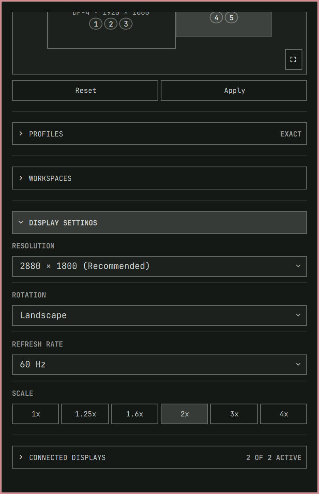The width and height of the screenshot is (319, 494).
Task: Click the Reset button
Action: 85,90
